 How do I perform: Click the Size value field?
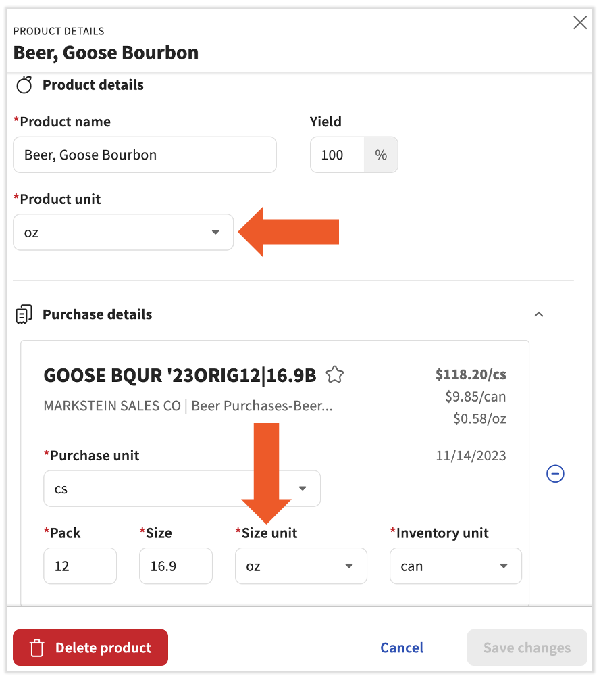176,566
